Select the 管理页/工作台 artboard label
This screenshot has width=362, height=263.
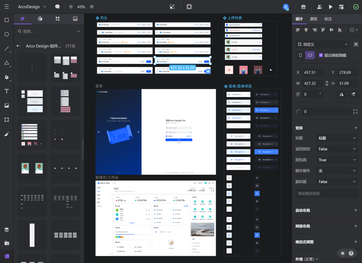coord(107,177)
